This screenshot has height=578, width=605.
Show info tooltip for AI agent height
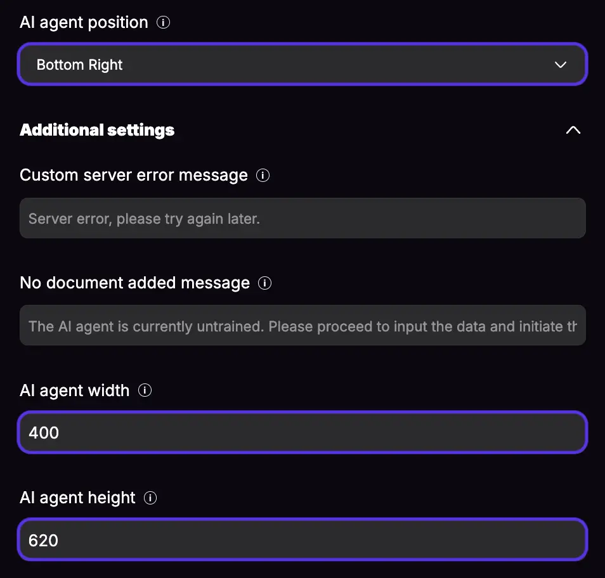(150, 498)
